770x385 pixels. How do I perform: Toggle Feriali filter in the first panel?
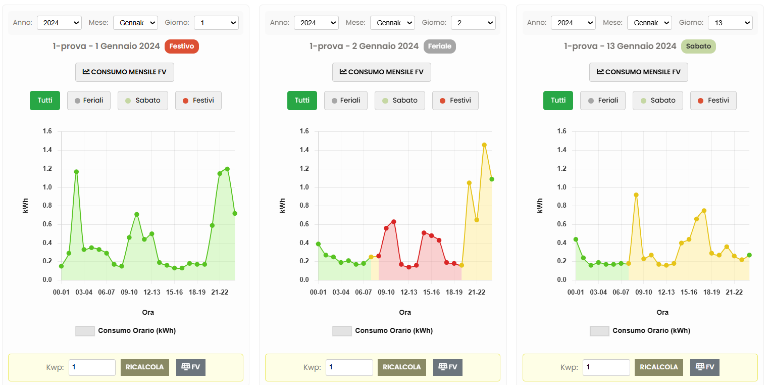coord(88,101)
